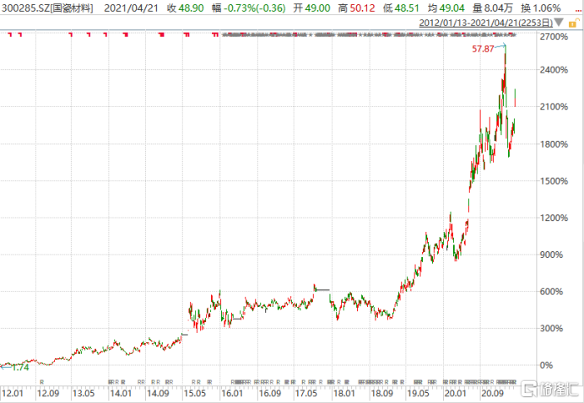Click the peak price label 57.87
This screenshot has height=403, width=584.
click(x=483, y=49)
